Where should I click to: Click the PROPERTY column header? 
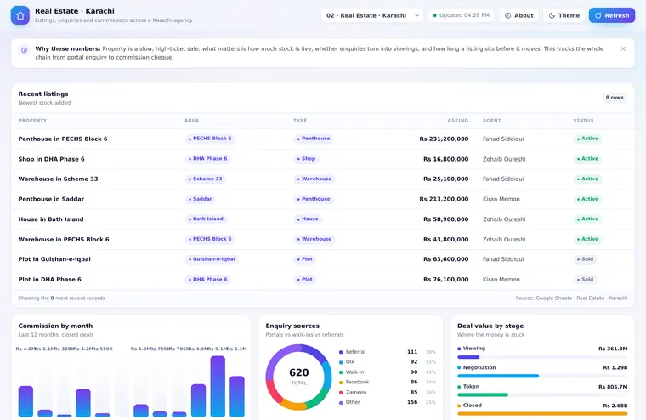point(32,121)
